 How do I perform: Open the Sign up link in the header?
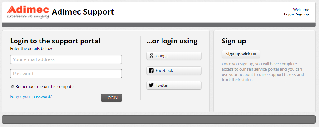[x=302, y=14]
